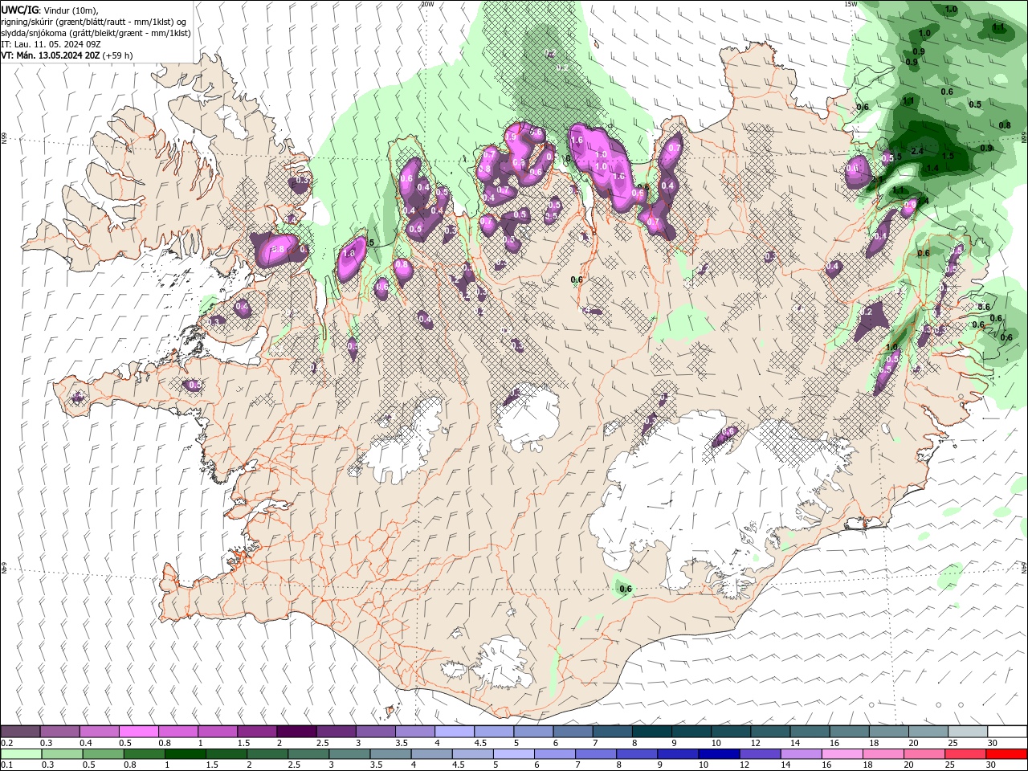Viewport: 1028px width, 771px height.
Task: Select the dark teal 8–9 swatch in the upper legend
Action: click(651, 732)
